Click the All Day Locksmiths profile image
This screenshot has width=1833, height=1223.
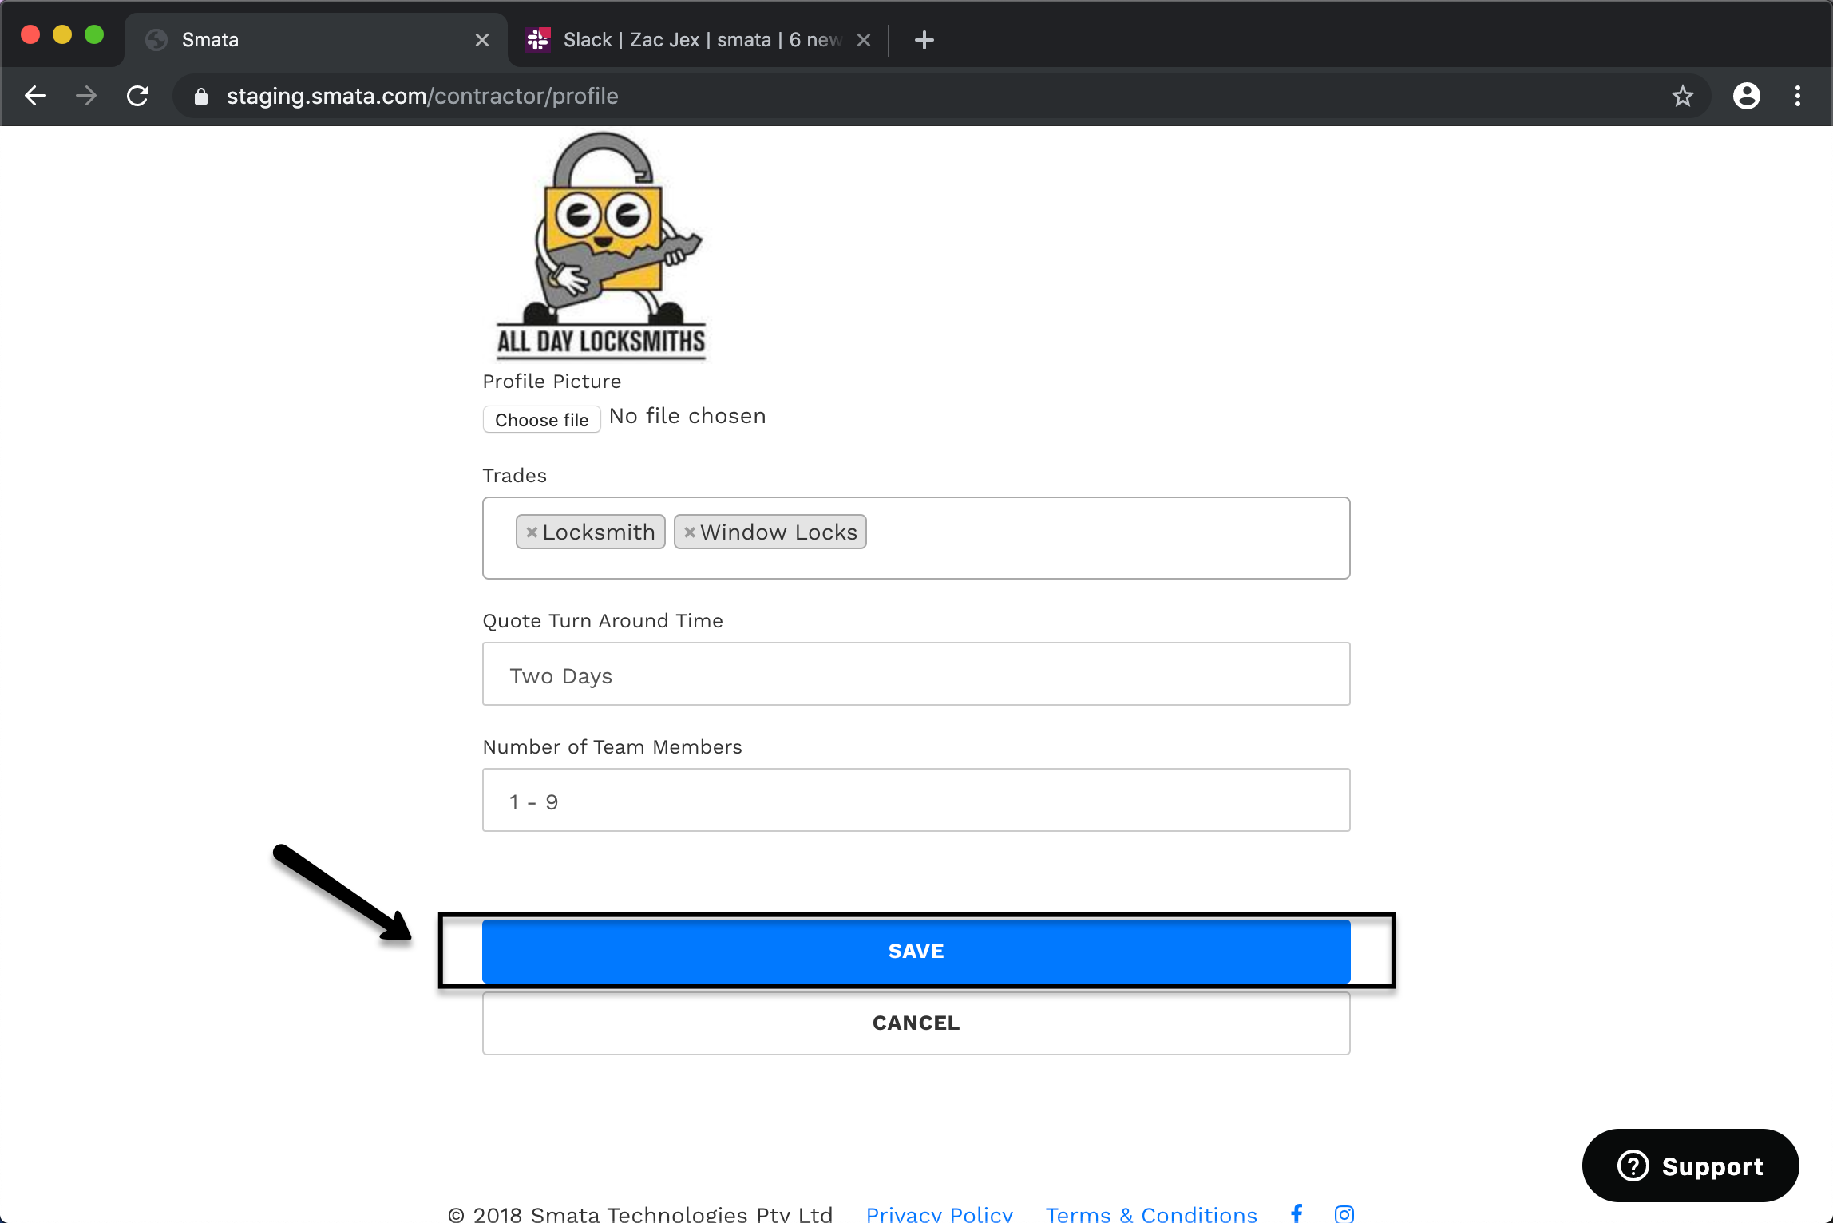coord(600,246)
